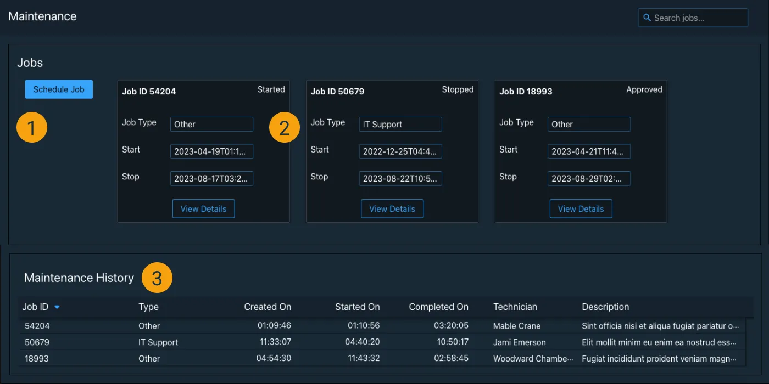Viewport: 769px width, 384px height.
Task: Select the IT Support job type field
Action: click(400, 124)
